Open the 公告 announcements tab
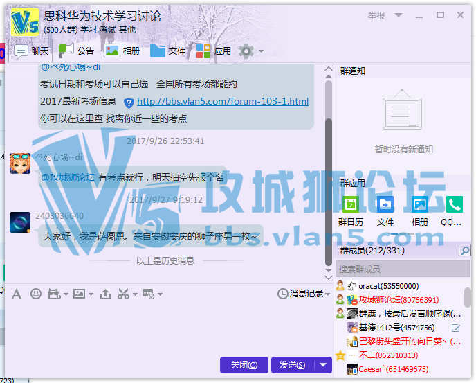Viewport: 476px width, 383px height. coord(76,51)
